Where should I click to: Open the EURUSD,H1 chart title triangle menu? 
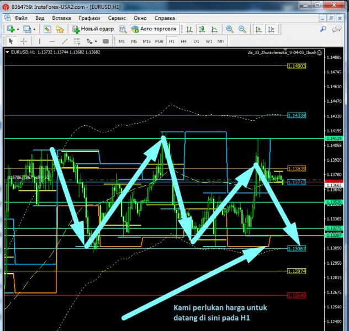(7, 52)
